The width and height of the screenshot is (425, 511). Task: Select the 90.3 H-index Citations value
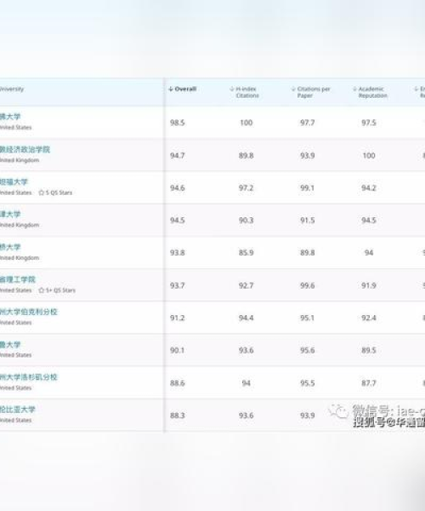tap(246, 221)
